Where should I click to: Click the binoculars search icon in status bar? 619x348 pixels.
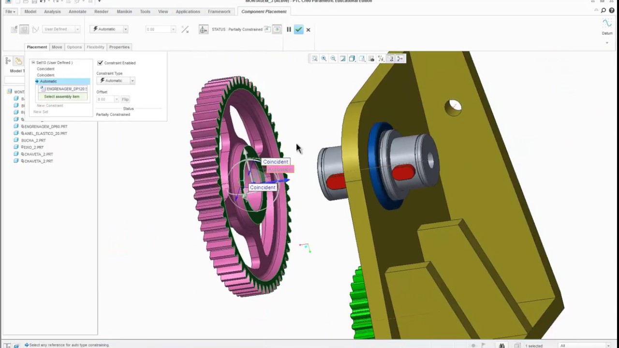[501, 345]
